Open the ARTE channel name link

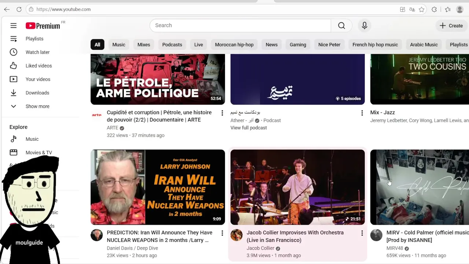pyautogui.click(x=112, y=128)
